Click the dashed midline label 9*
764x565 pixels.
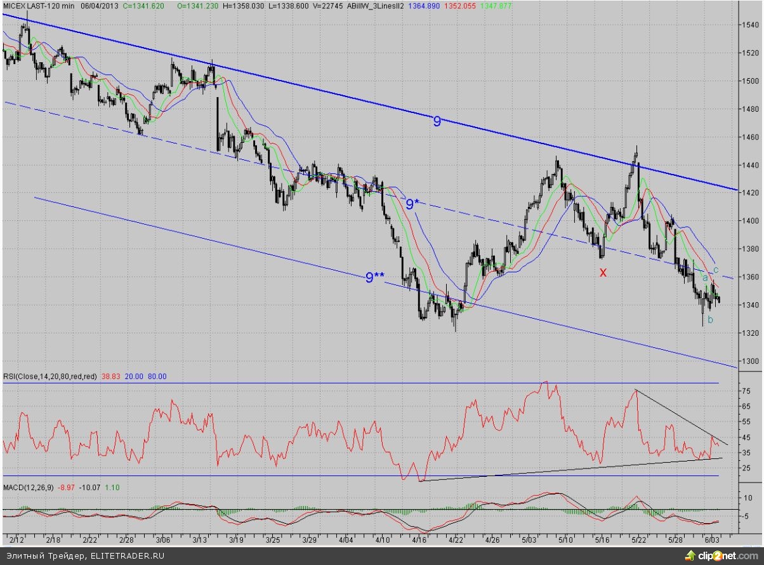click(x=412, y=204)
